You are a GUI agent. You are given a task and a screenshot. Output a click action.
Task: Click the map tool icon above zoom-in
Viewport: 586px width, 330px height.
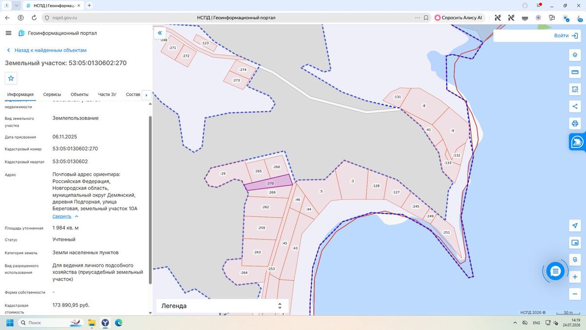(x=575, y=260)
